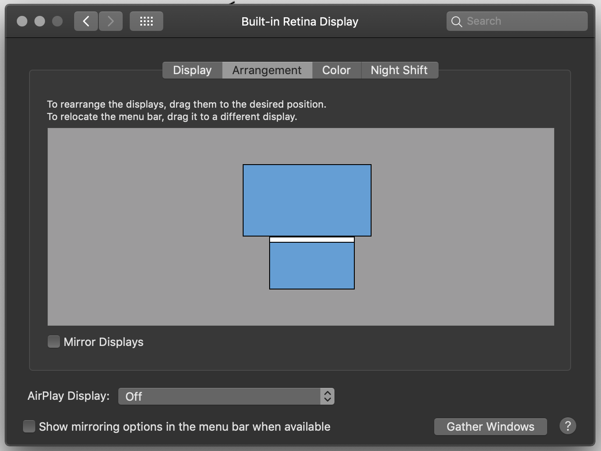The width and height of the screenshot is (601, 451).
Task: Enable the Mirror Displays checkbox
Action: click(54, 342)
